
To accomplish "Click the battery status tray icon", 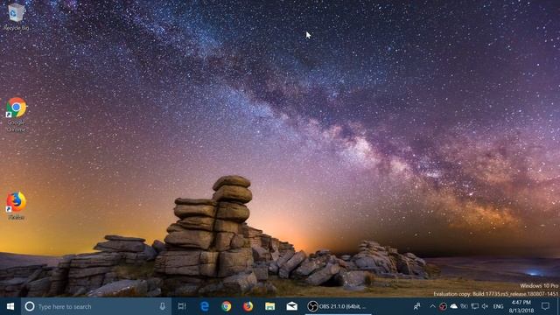I will (464, 306).
